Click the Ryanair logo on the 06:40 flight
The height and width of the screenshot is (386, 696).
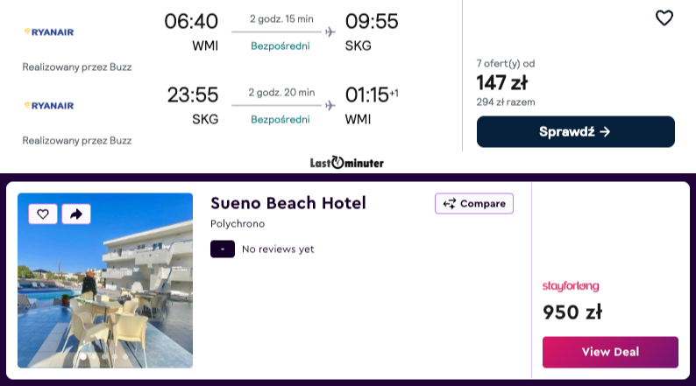pyautogui.click(x=49, y=32)
